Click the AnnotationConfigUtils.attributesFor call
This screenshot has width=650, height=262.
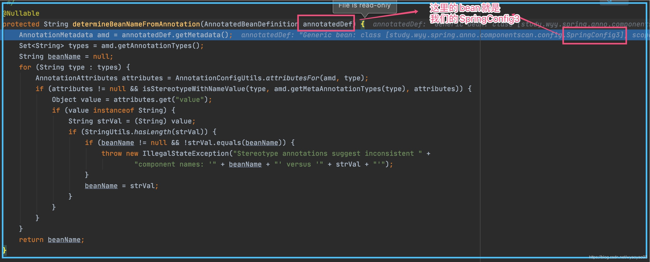270,78
